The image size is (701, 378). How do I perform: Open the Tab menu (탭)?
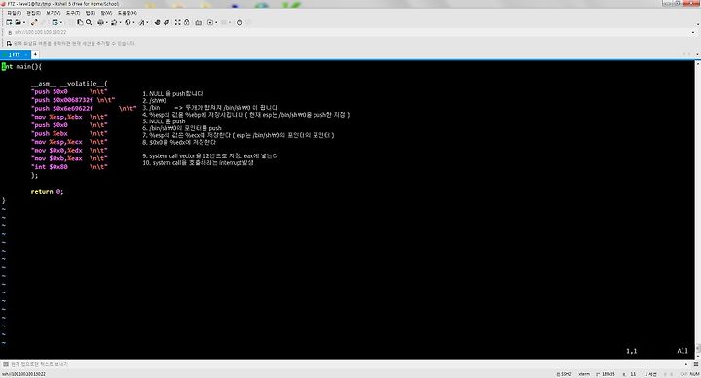click(91, 13)
